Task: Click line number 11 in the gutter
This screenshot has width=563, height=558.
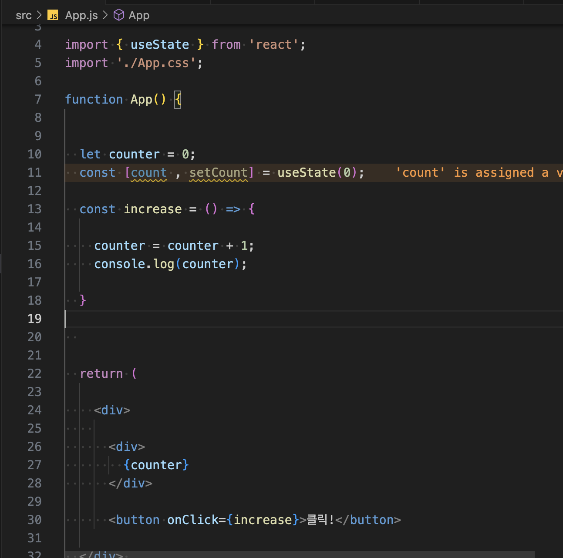Action: [x=34, y=172]
